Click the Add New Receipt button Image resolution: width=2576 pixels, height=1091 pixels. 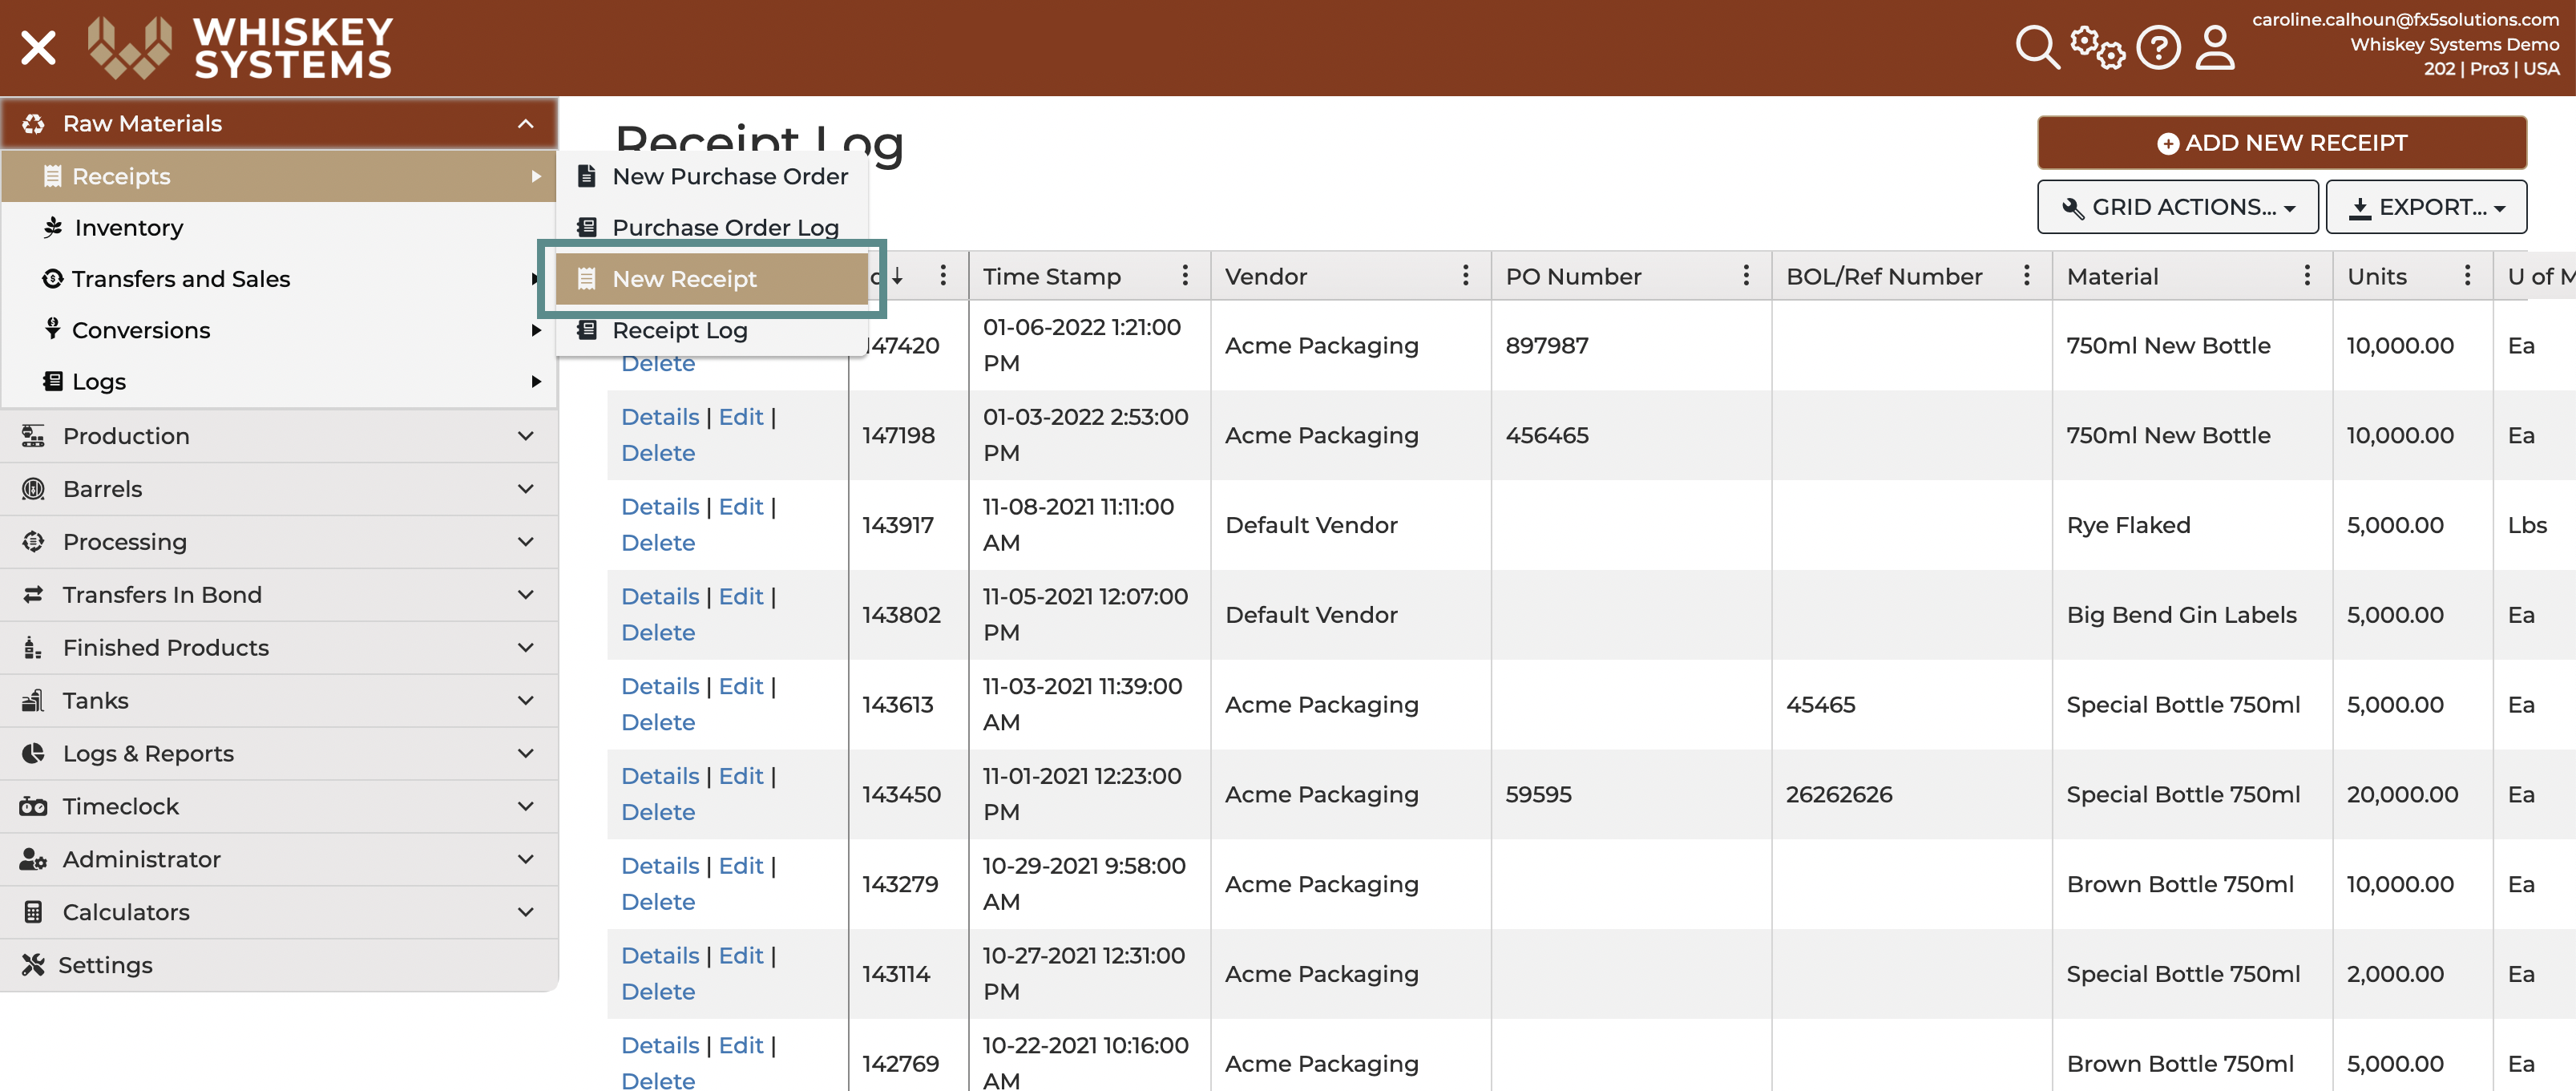[x=2282, y=143]
